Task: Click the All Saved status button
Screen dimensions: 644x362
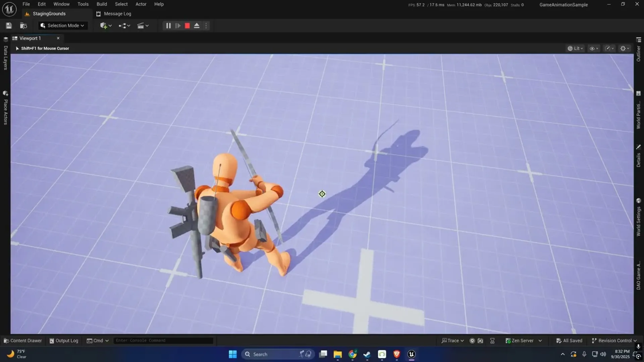Action: tap(569, 341)
